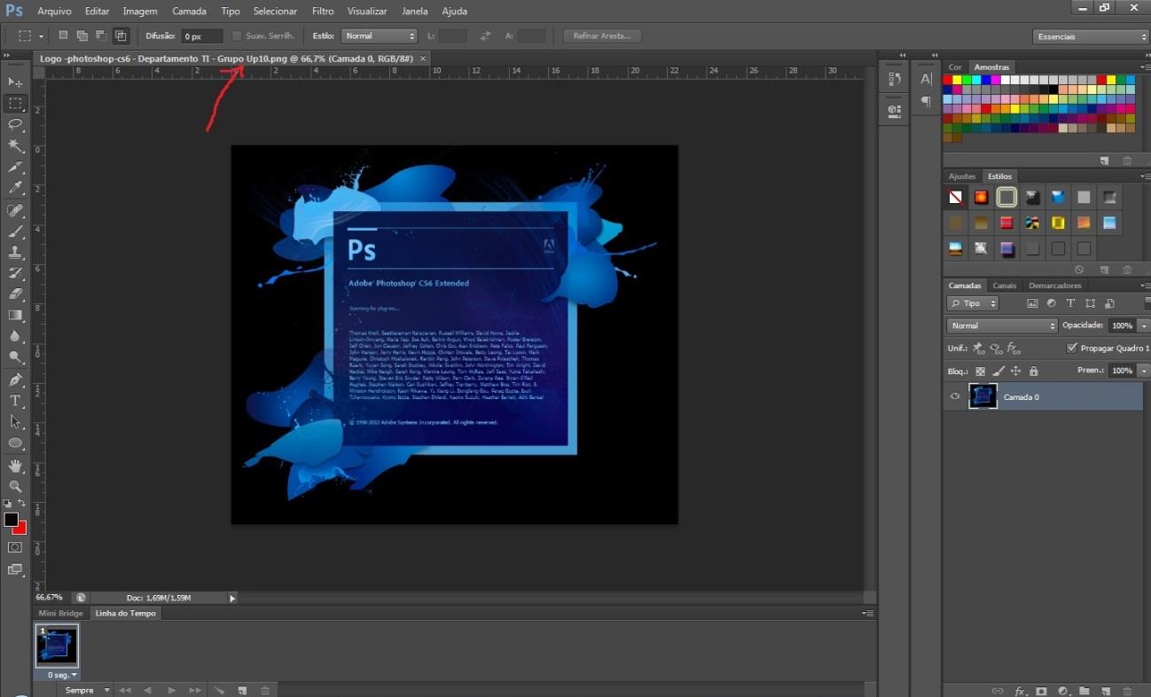Select the Ellipse shape tool
The image size is (1151, 697).
pos(15,443)
